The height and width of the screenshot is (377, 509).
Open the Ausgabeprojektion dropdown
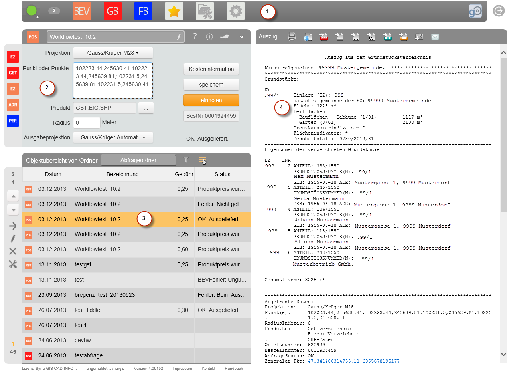point(113,137)
